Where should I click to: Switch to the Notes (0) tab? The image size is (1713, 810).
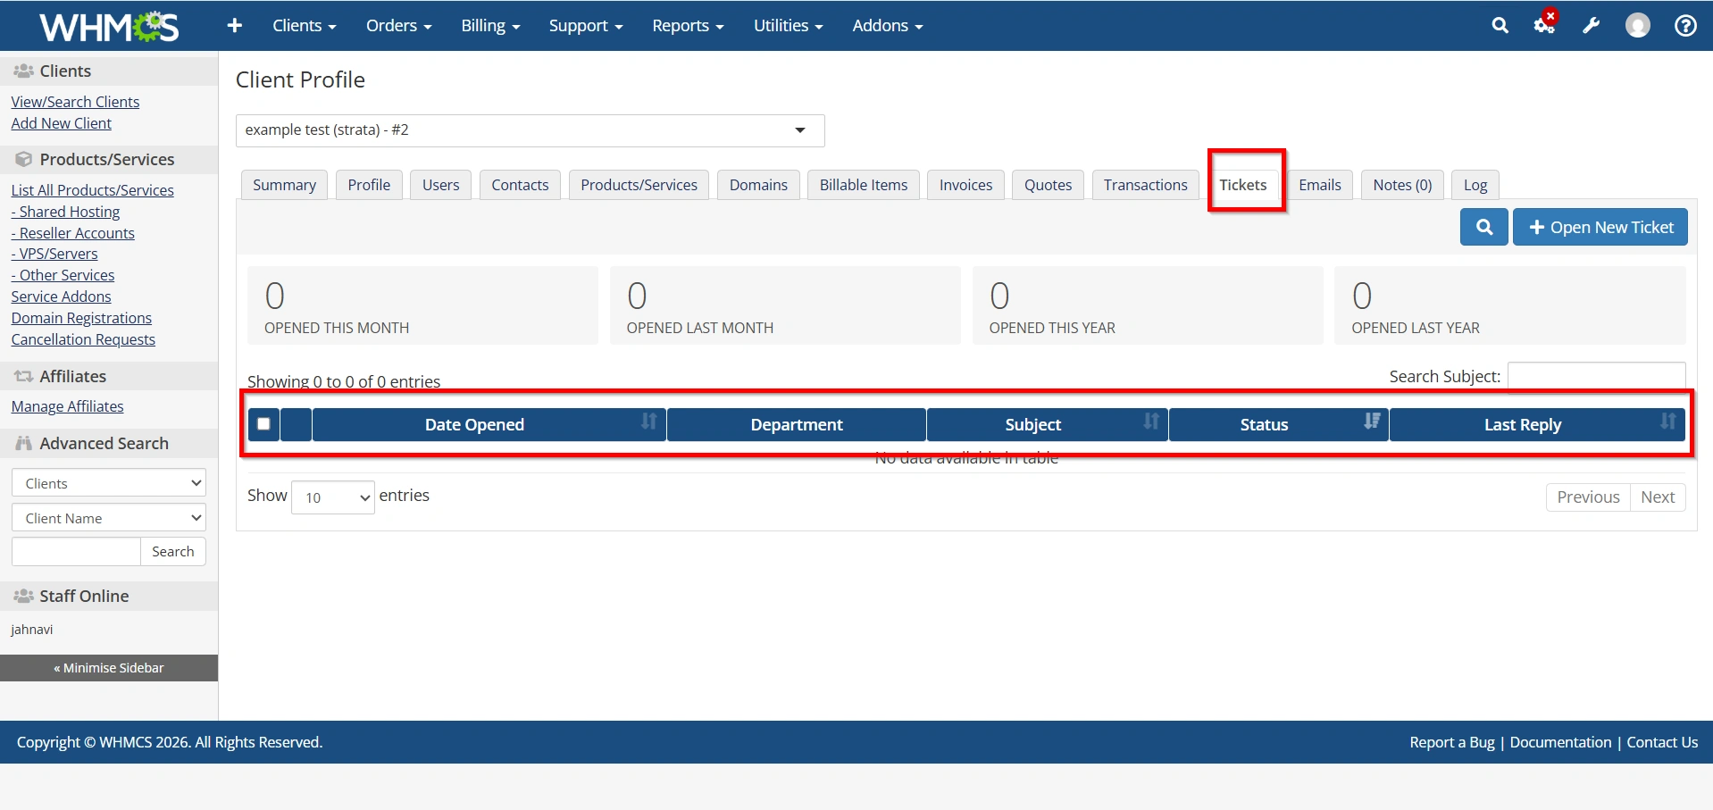click(x=1402, y=185)
